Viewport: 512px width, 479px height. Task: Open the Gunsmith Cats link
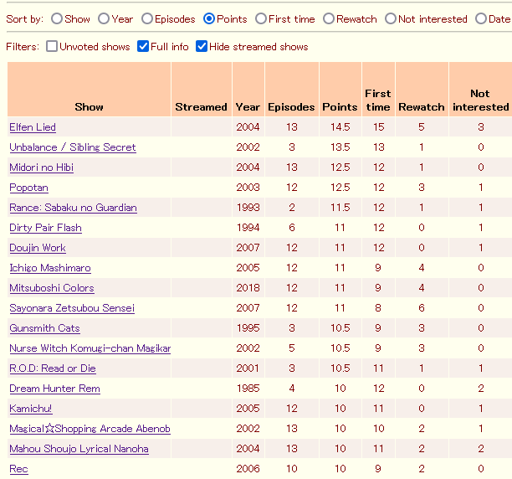(44, 328)
